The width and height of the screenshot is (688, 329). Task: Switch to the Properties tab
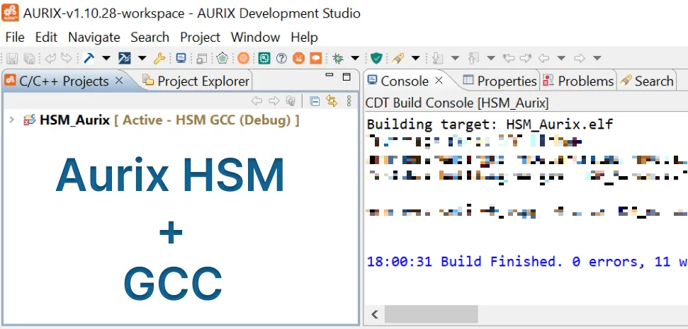tap(500, 81)
